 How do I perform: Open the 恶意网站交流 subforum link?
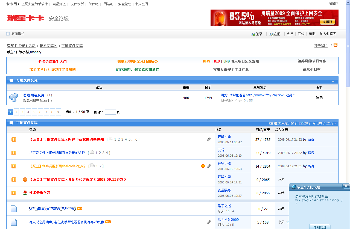coord(34,95)
